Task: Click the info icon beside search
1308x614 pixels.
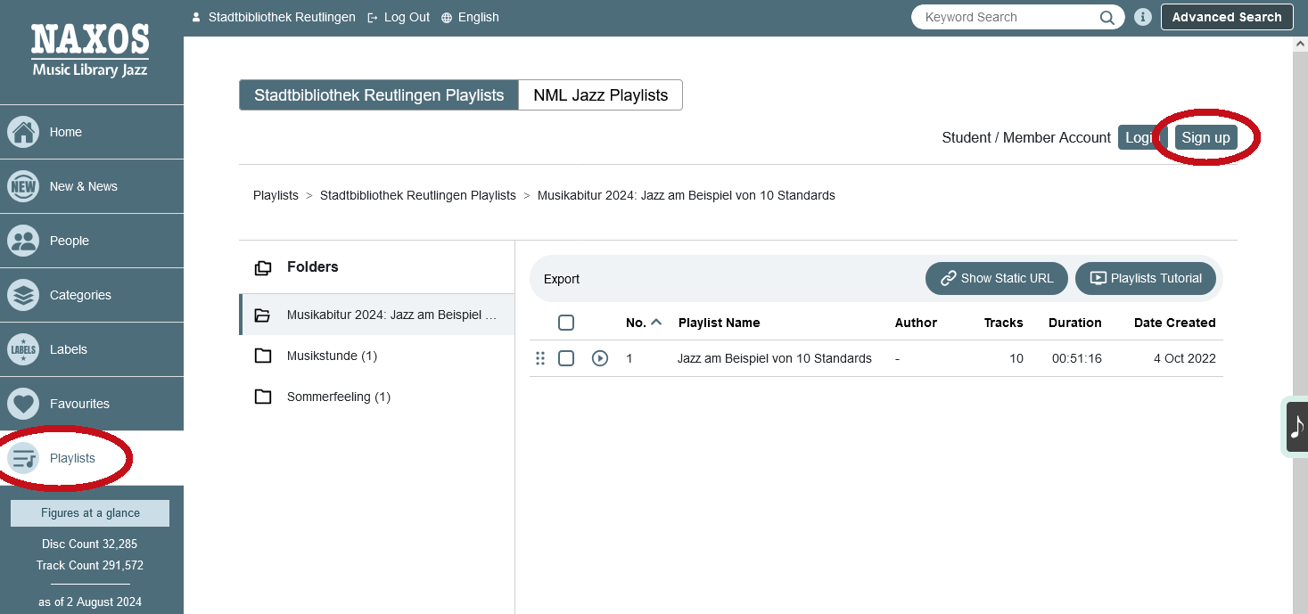Action: pyautogui.click(x=1142, y=17)
